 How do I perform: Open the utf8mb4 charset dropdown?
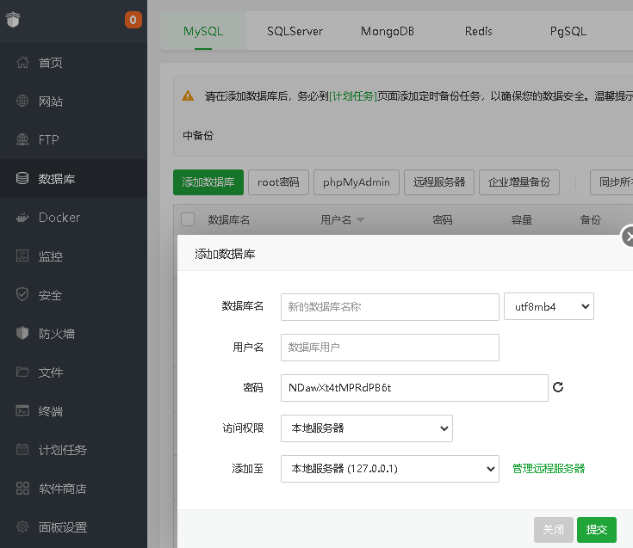click(549, 306)
